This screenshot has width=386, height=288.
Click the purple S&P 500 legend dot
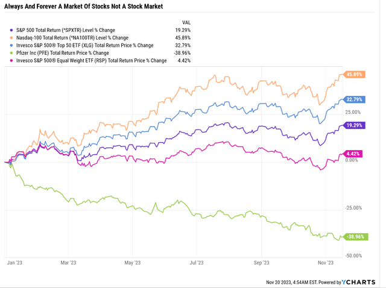(11, 30)
